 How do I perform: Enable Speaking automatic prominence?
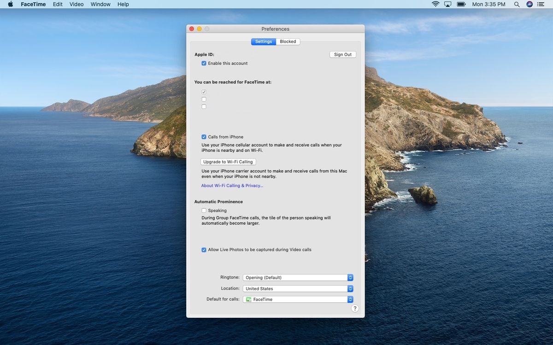tap(204, 211)
